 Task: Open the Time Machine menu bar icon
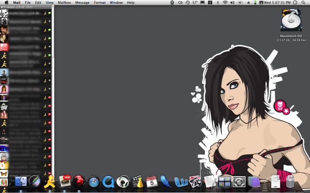pos(187,2)
